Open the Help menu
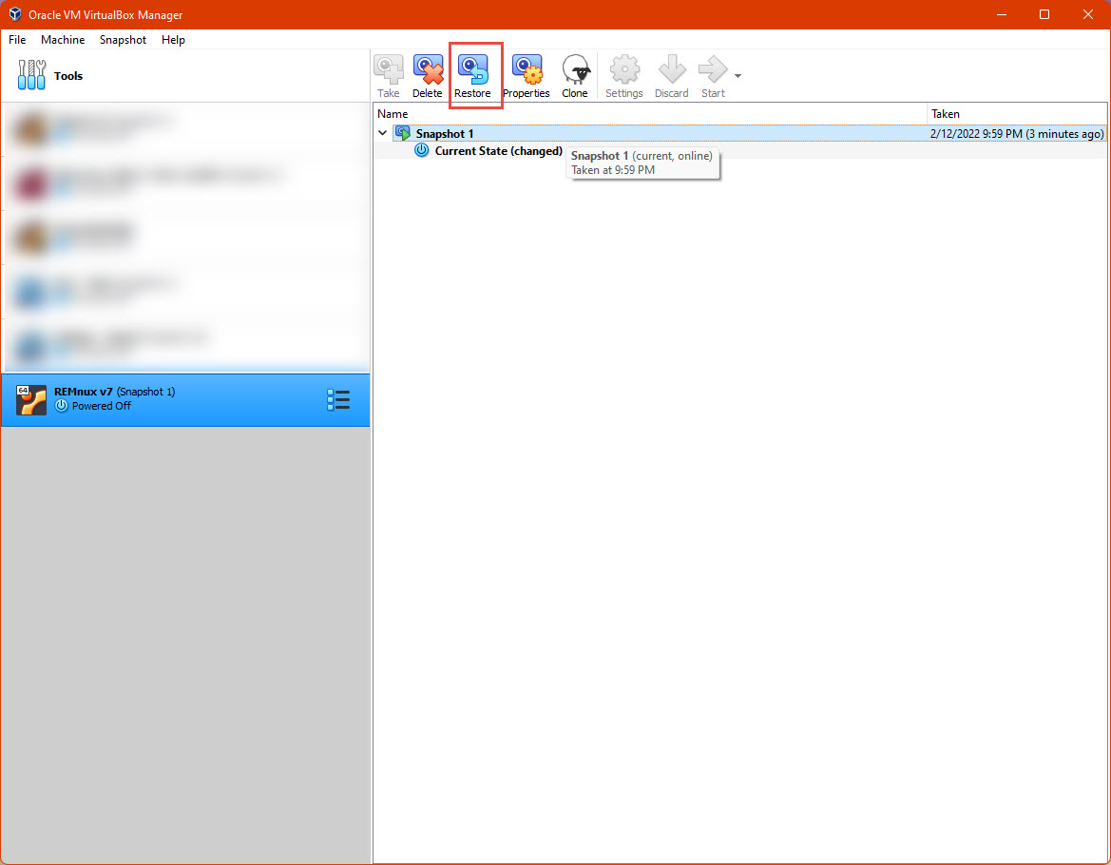 tap(173, 40)
